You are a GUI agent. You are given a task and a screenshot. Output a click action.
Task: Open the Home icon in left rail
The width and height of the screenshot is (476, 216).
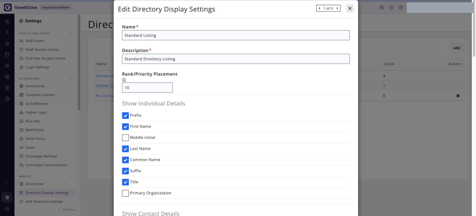(7, 21)
